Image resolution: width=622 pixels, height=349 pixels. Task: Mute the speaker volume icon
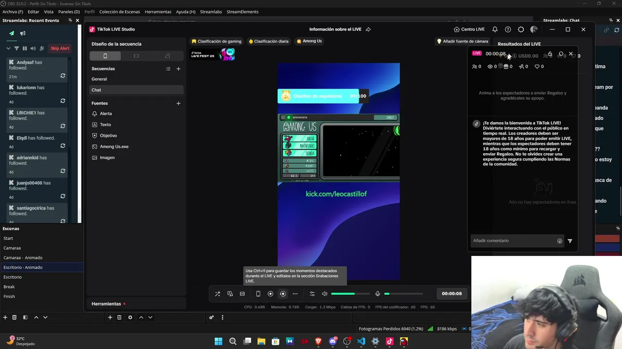325,294
